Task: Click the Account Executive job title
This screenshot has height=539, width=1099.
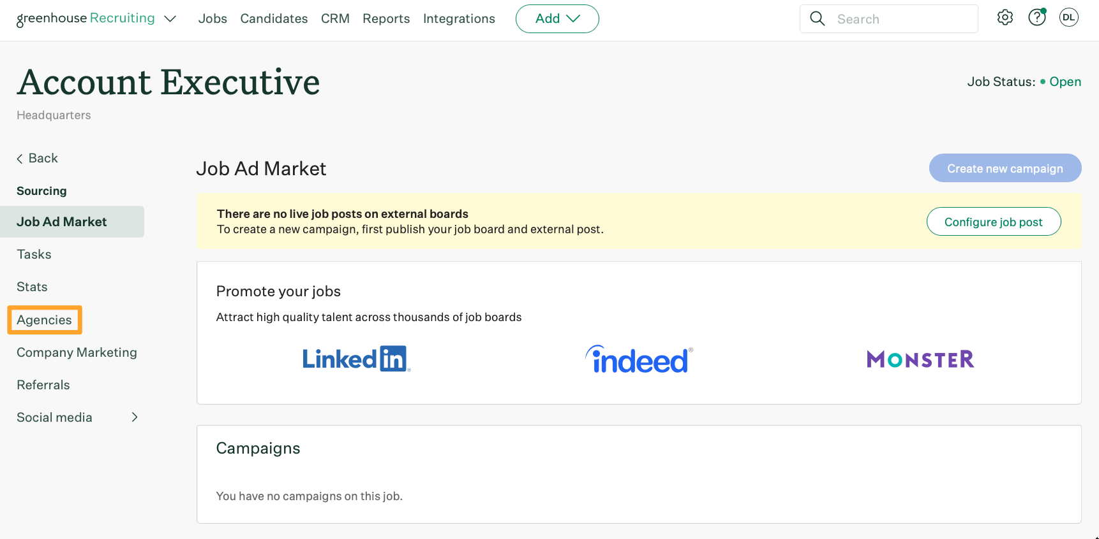Action: (x=168, y=82)
